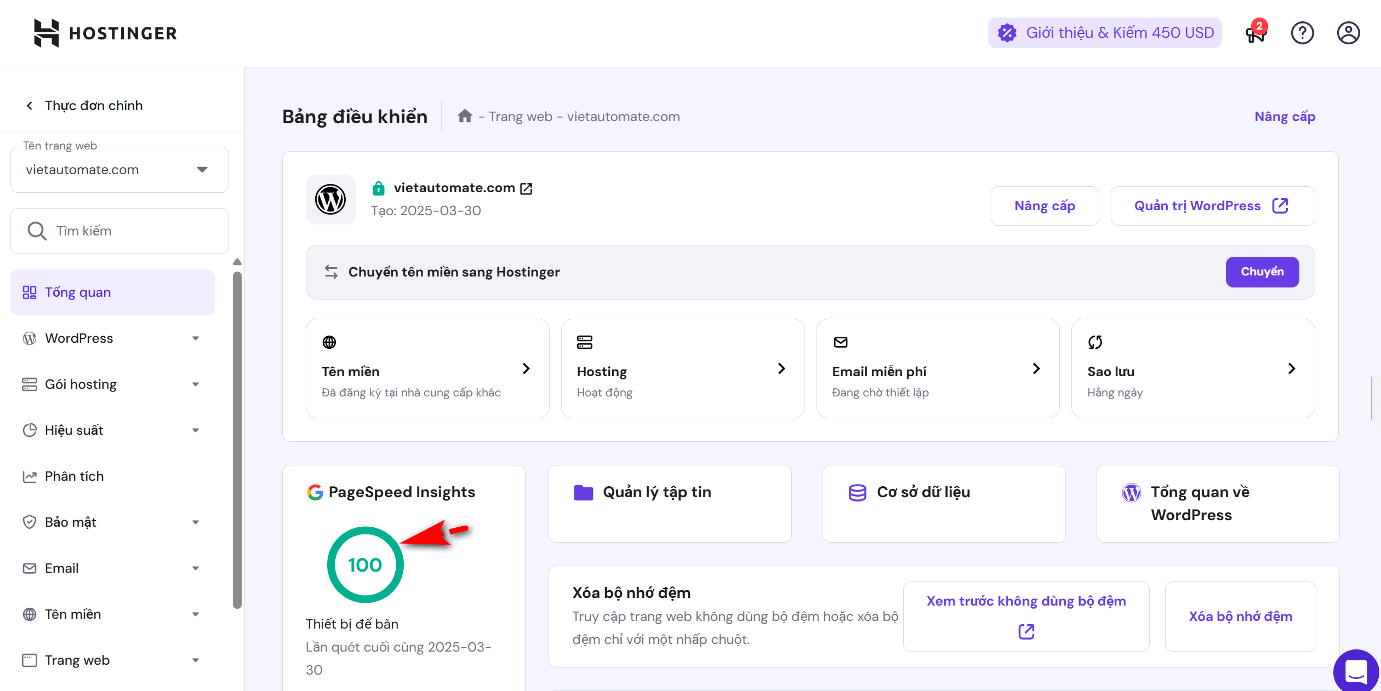Open Tổng quan về WordPress card

tap(1218, 504)
